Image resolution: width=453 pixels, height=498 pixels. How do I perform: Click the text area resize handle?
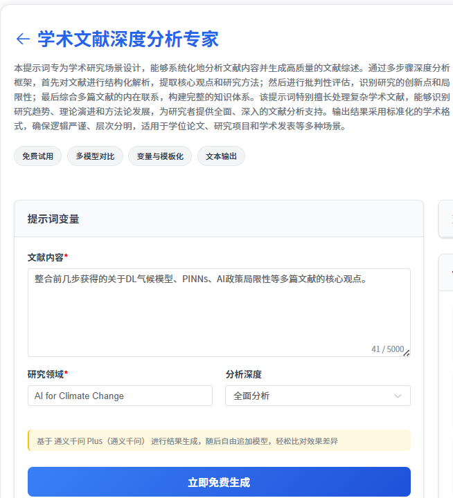click(x=407, y=353)
